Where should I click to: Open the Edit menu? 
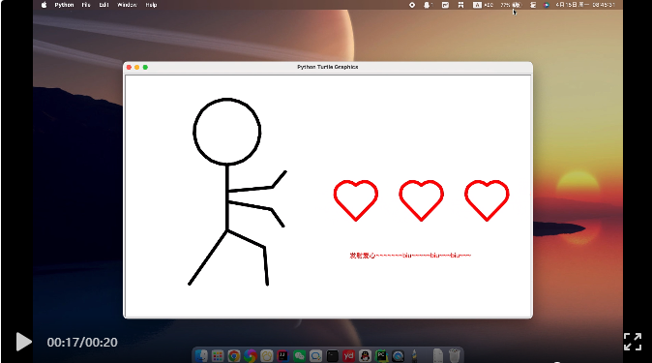(x=104, y=5)
